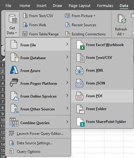Click the Text/CSV document icon in submenu
134x158 pixels.
pyautogui.click(x=80, y=58)
